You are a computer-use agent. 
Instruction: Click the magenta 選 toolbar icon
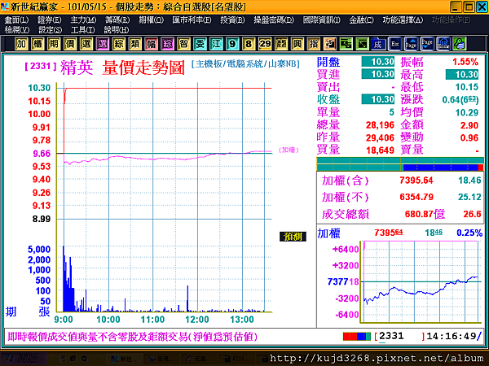click(x=103, y=44)
